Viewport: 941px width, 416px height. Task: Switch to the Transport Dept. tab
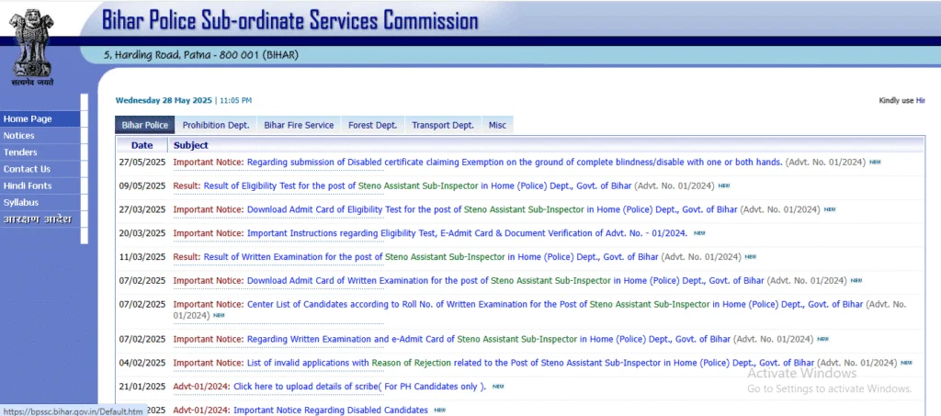click(x=443, y=125)
